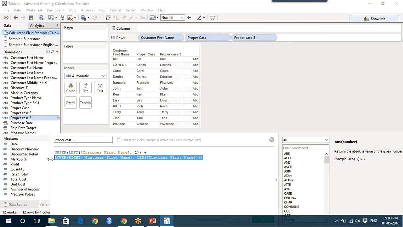403x227 pixels.
Task: Open the function category dropdown showing All
Action: [x=305, y=140]
